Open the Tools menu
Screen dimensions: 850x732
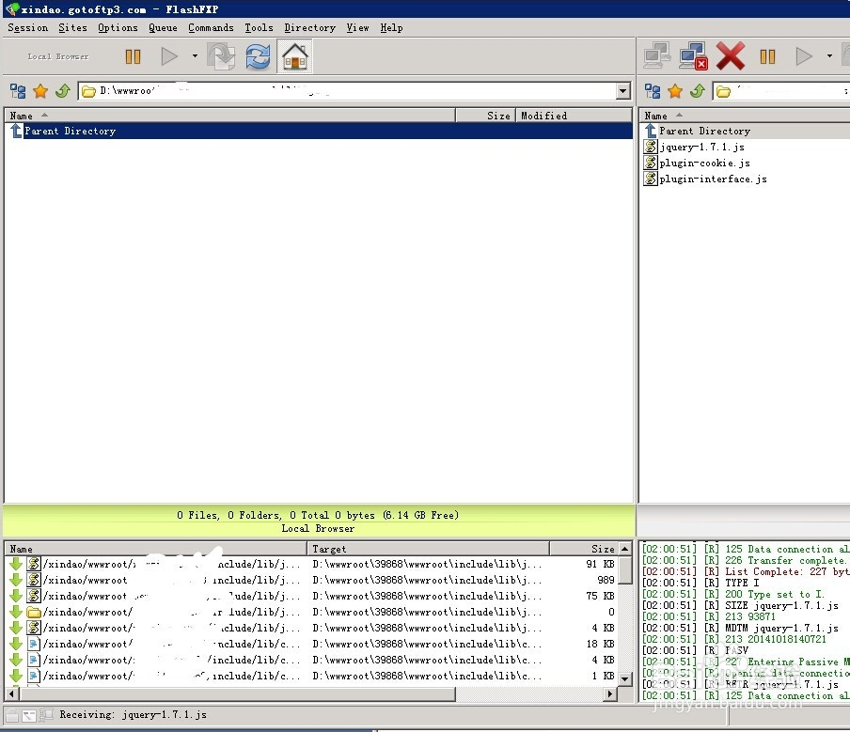(259, 27)
